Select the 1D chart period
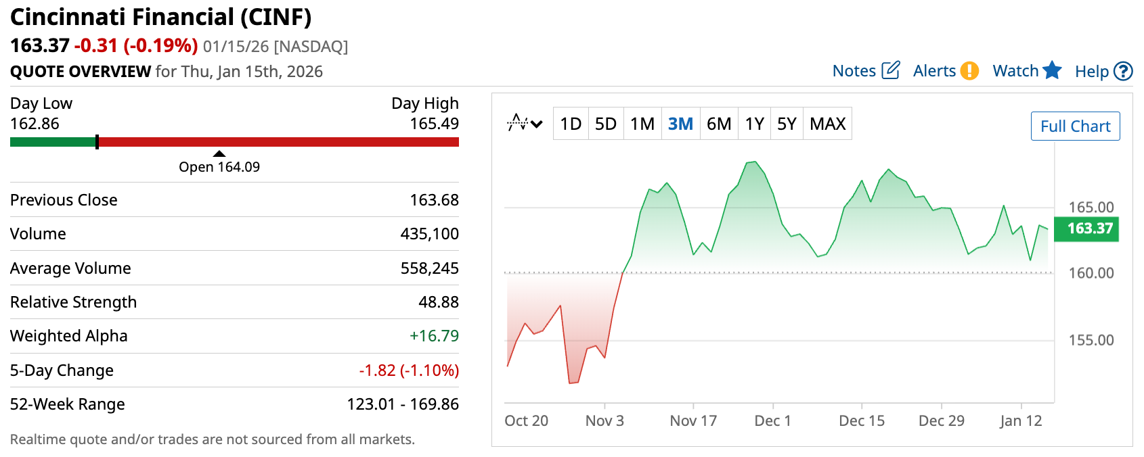Screen dimensions: 1144x457 pos(571,124)
